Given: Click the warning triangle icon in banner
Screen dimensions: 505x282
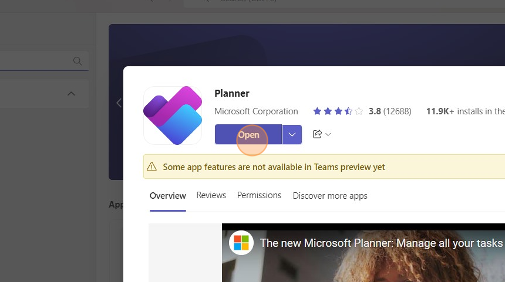Looking at the screenshot, I should pos(151,167).
